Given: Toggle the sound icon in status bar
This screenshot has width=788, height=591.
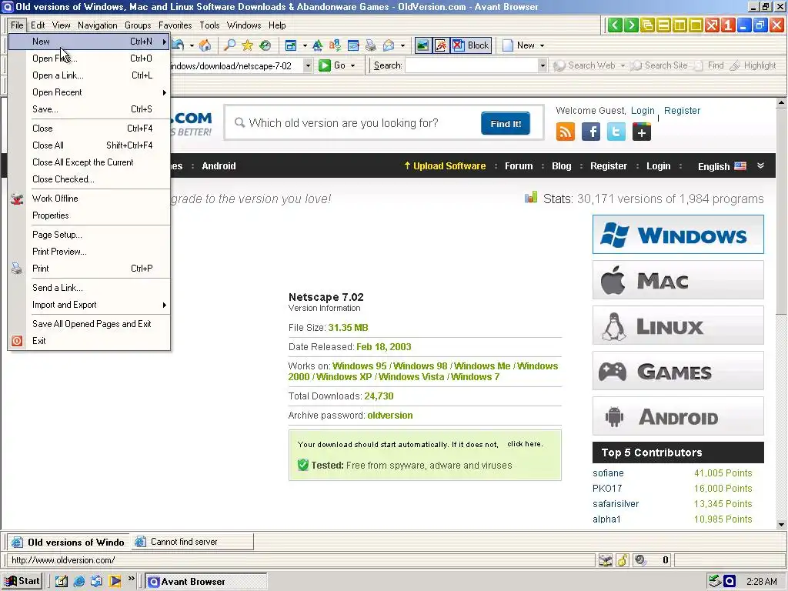Looking at the screenshot, I should coord(639,560).
